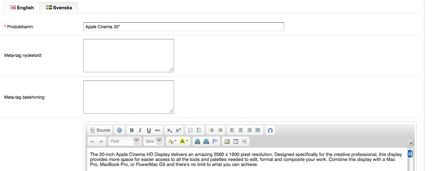Viewport: 433px width, 171px height.
Task: Switch to the English language tab
Action: pos(22,8)
